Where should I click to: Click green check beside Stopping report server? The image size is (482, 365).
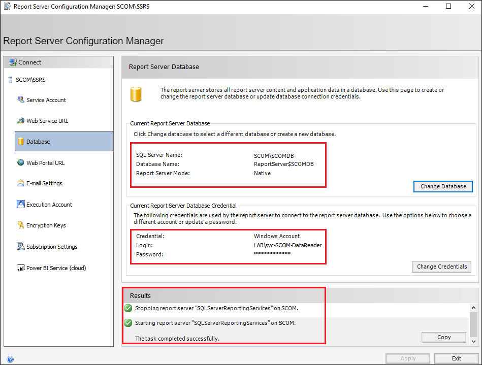128,308
